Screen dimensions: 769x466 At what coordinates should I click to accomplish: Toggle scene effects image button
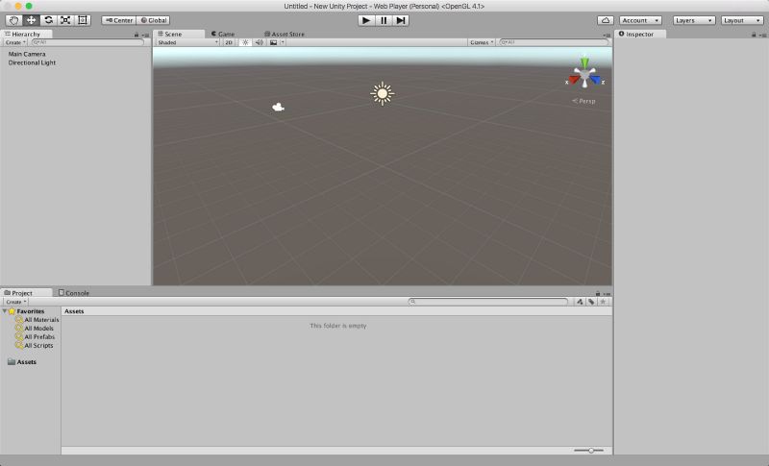coord(274,42)
